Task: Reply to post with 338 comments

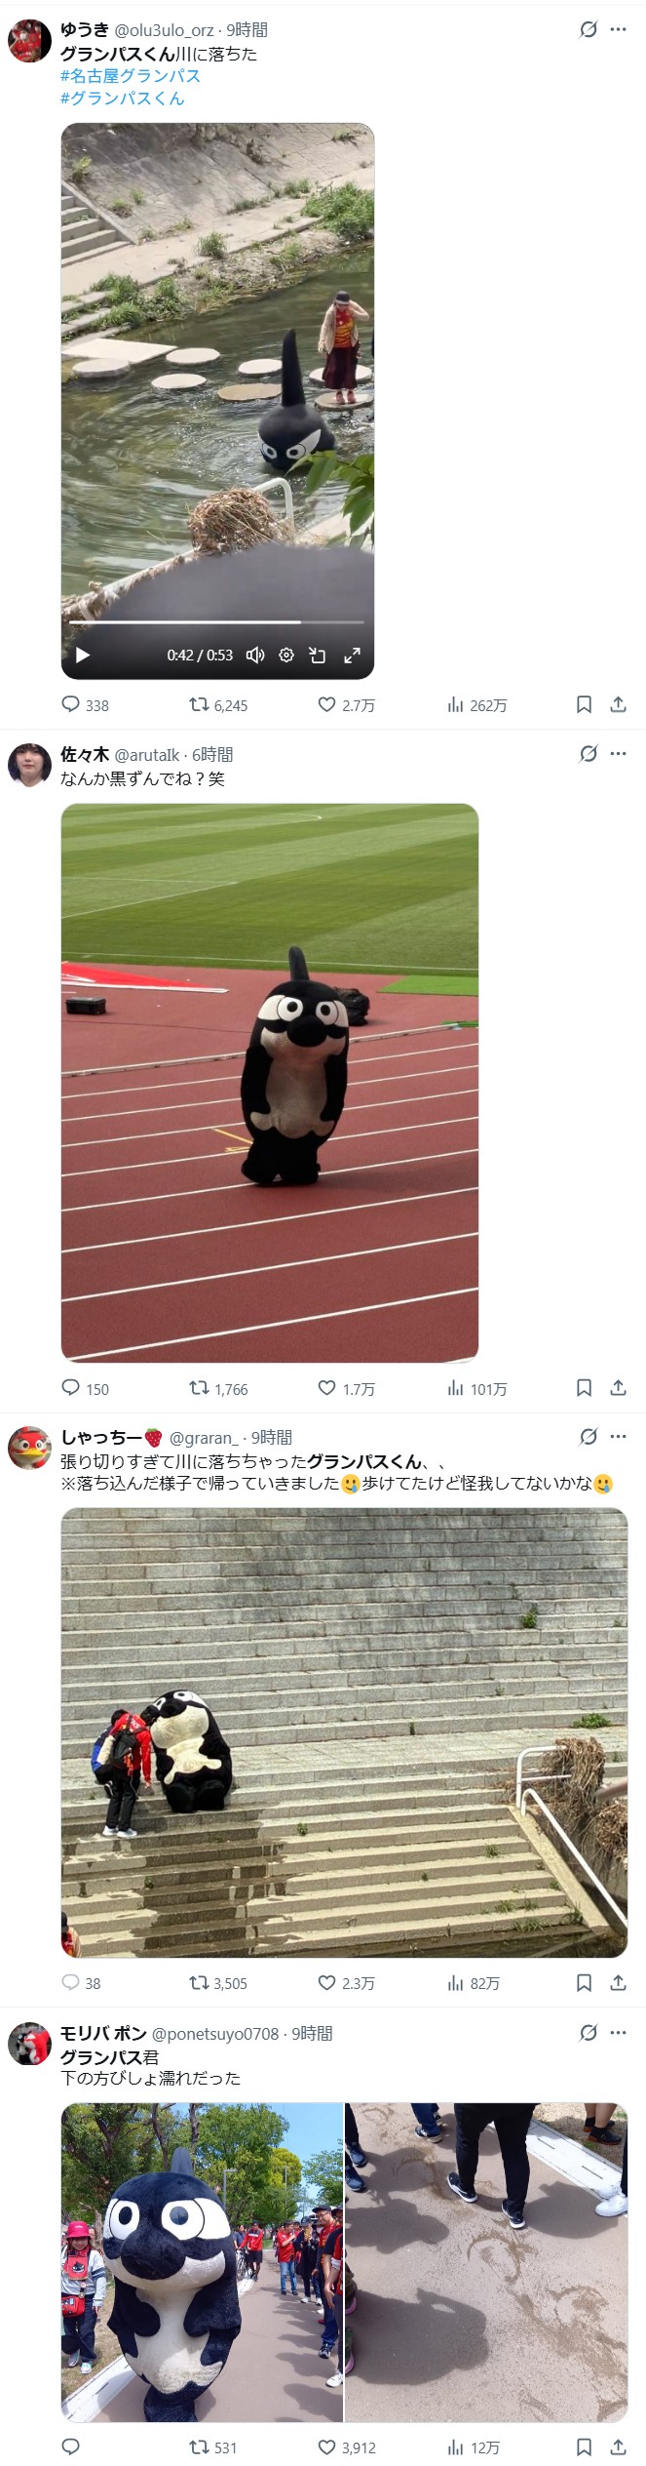Action: [x=86, y=704]
